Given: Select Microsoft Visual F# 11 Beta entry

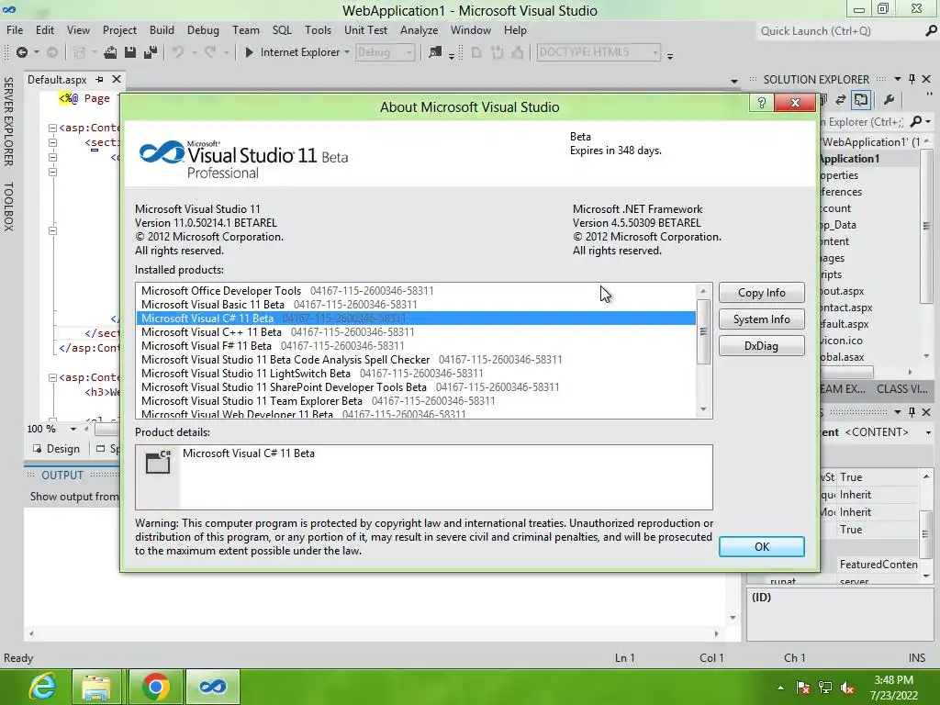Looking at the screenshot, I should [416, 346].
